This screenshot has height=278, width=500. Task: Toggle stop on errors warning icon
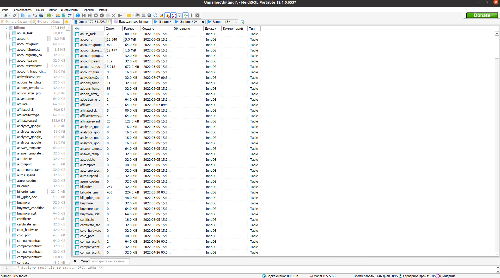coord(168,16)
